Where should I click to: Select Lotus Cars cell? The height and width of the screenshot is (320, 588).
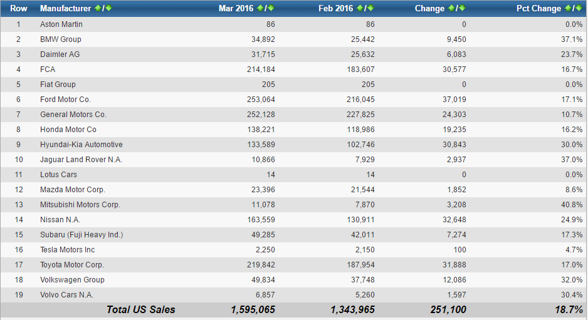(x=58, y=175)
